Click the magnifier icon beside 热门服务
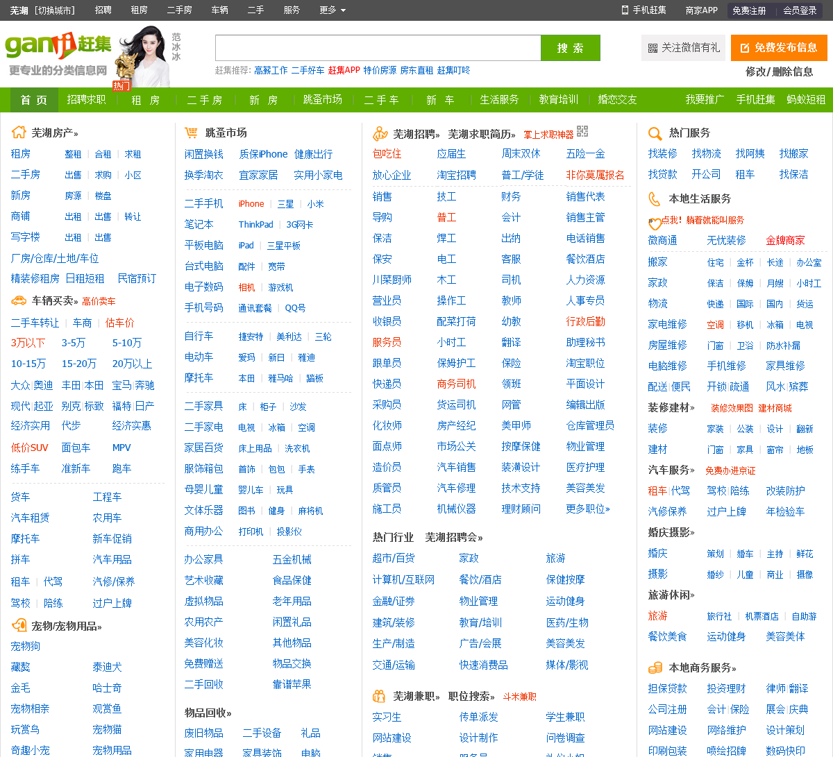 click(655, 133)
